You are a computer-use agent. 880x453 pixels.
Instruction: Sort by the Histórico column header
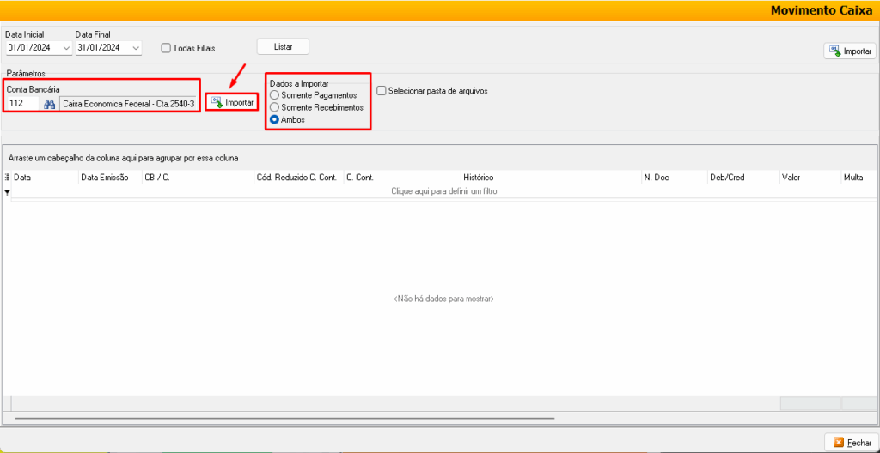tap(478, 178)
